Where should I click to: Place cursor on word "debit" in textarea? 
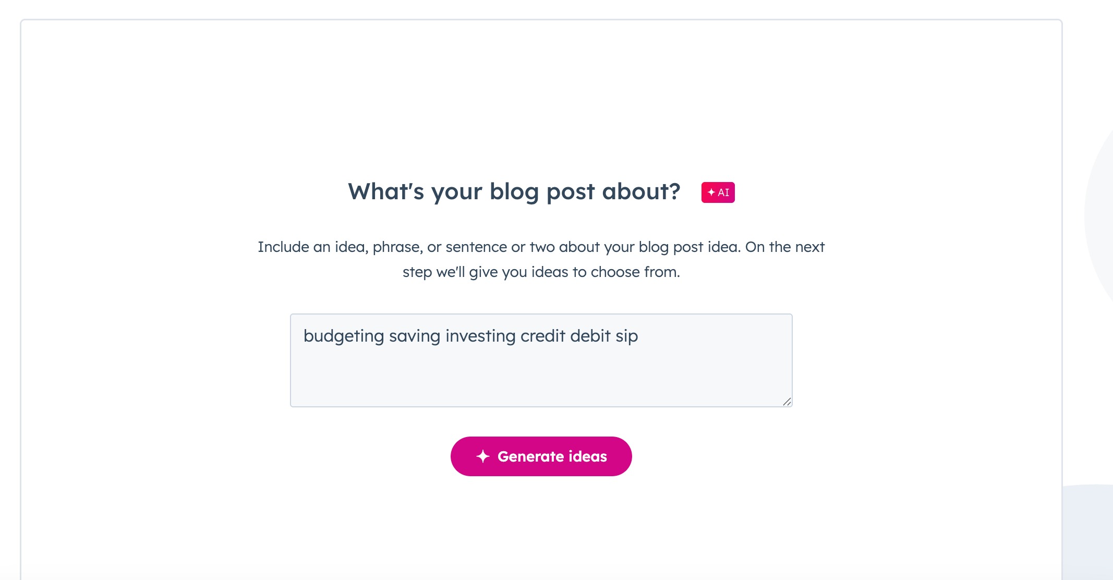coord(590,336)
